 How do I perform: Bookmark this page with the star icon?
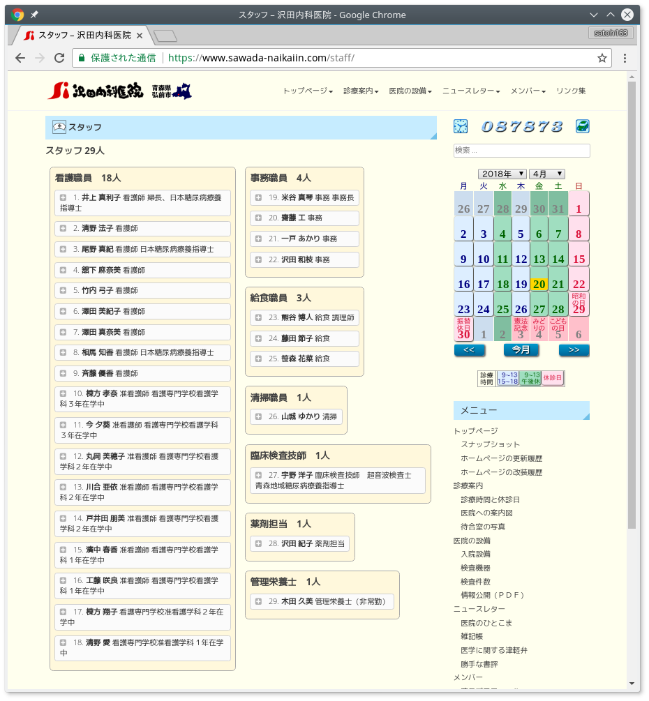[x=602, y=58]
